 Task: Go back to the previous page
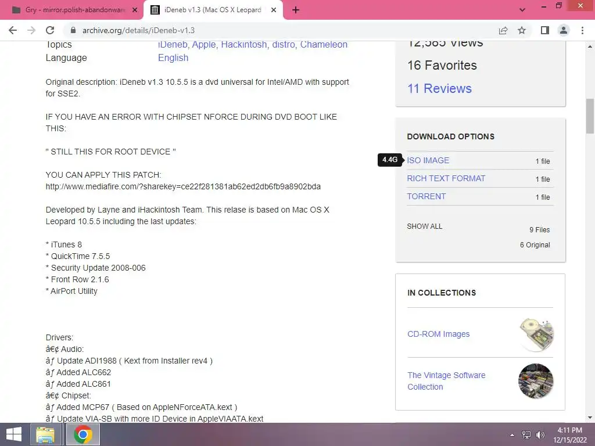point(13,30)
